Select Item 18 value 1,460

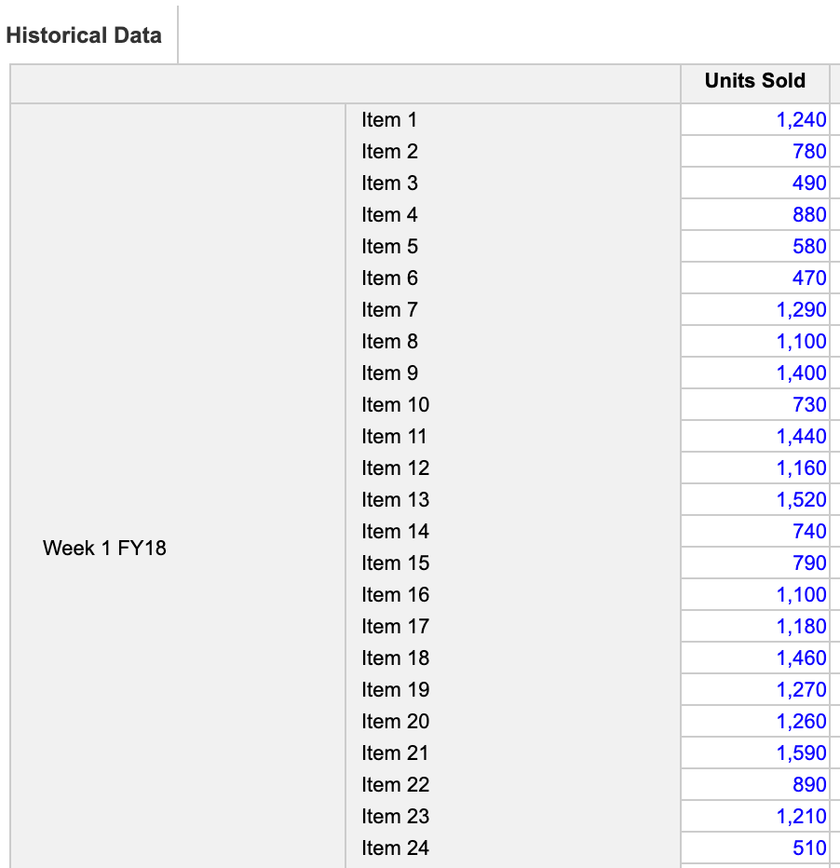[755, 658]
